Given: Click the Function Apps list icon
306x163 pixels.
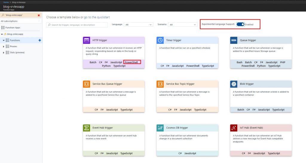Looking at the screenshot, I should click(3, 28).
